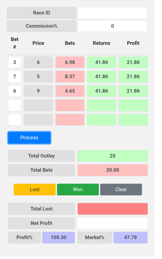Click the green Won button
The height and width of the screenshot is (259, 162).
click(x=78, y=189)
